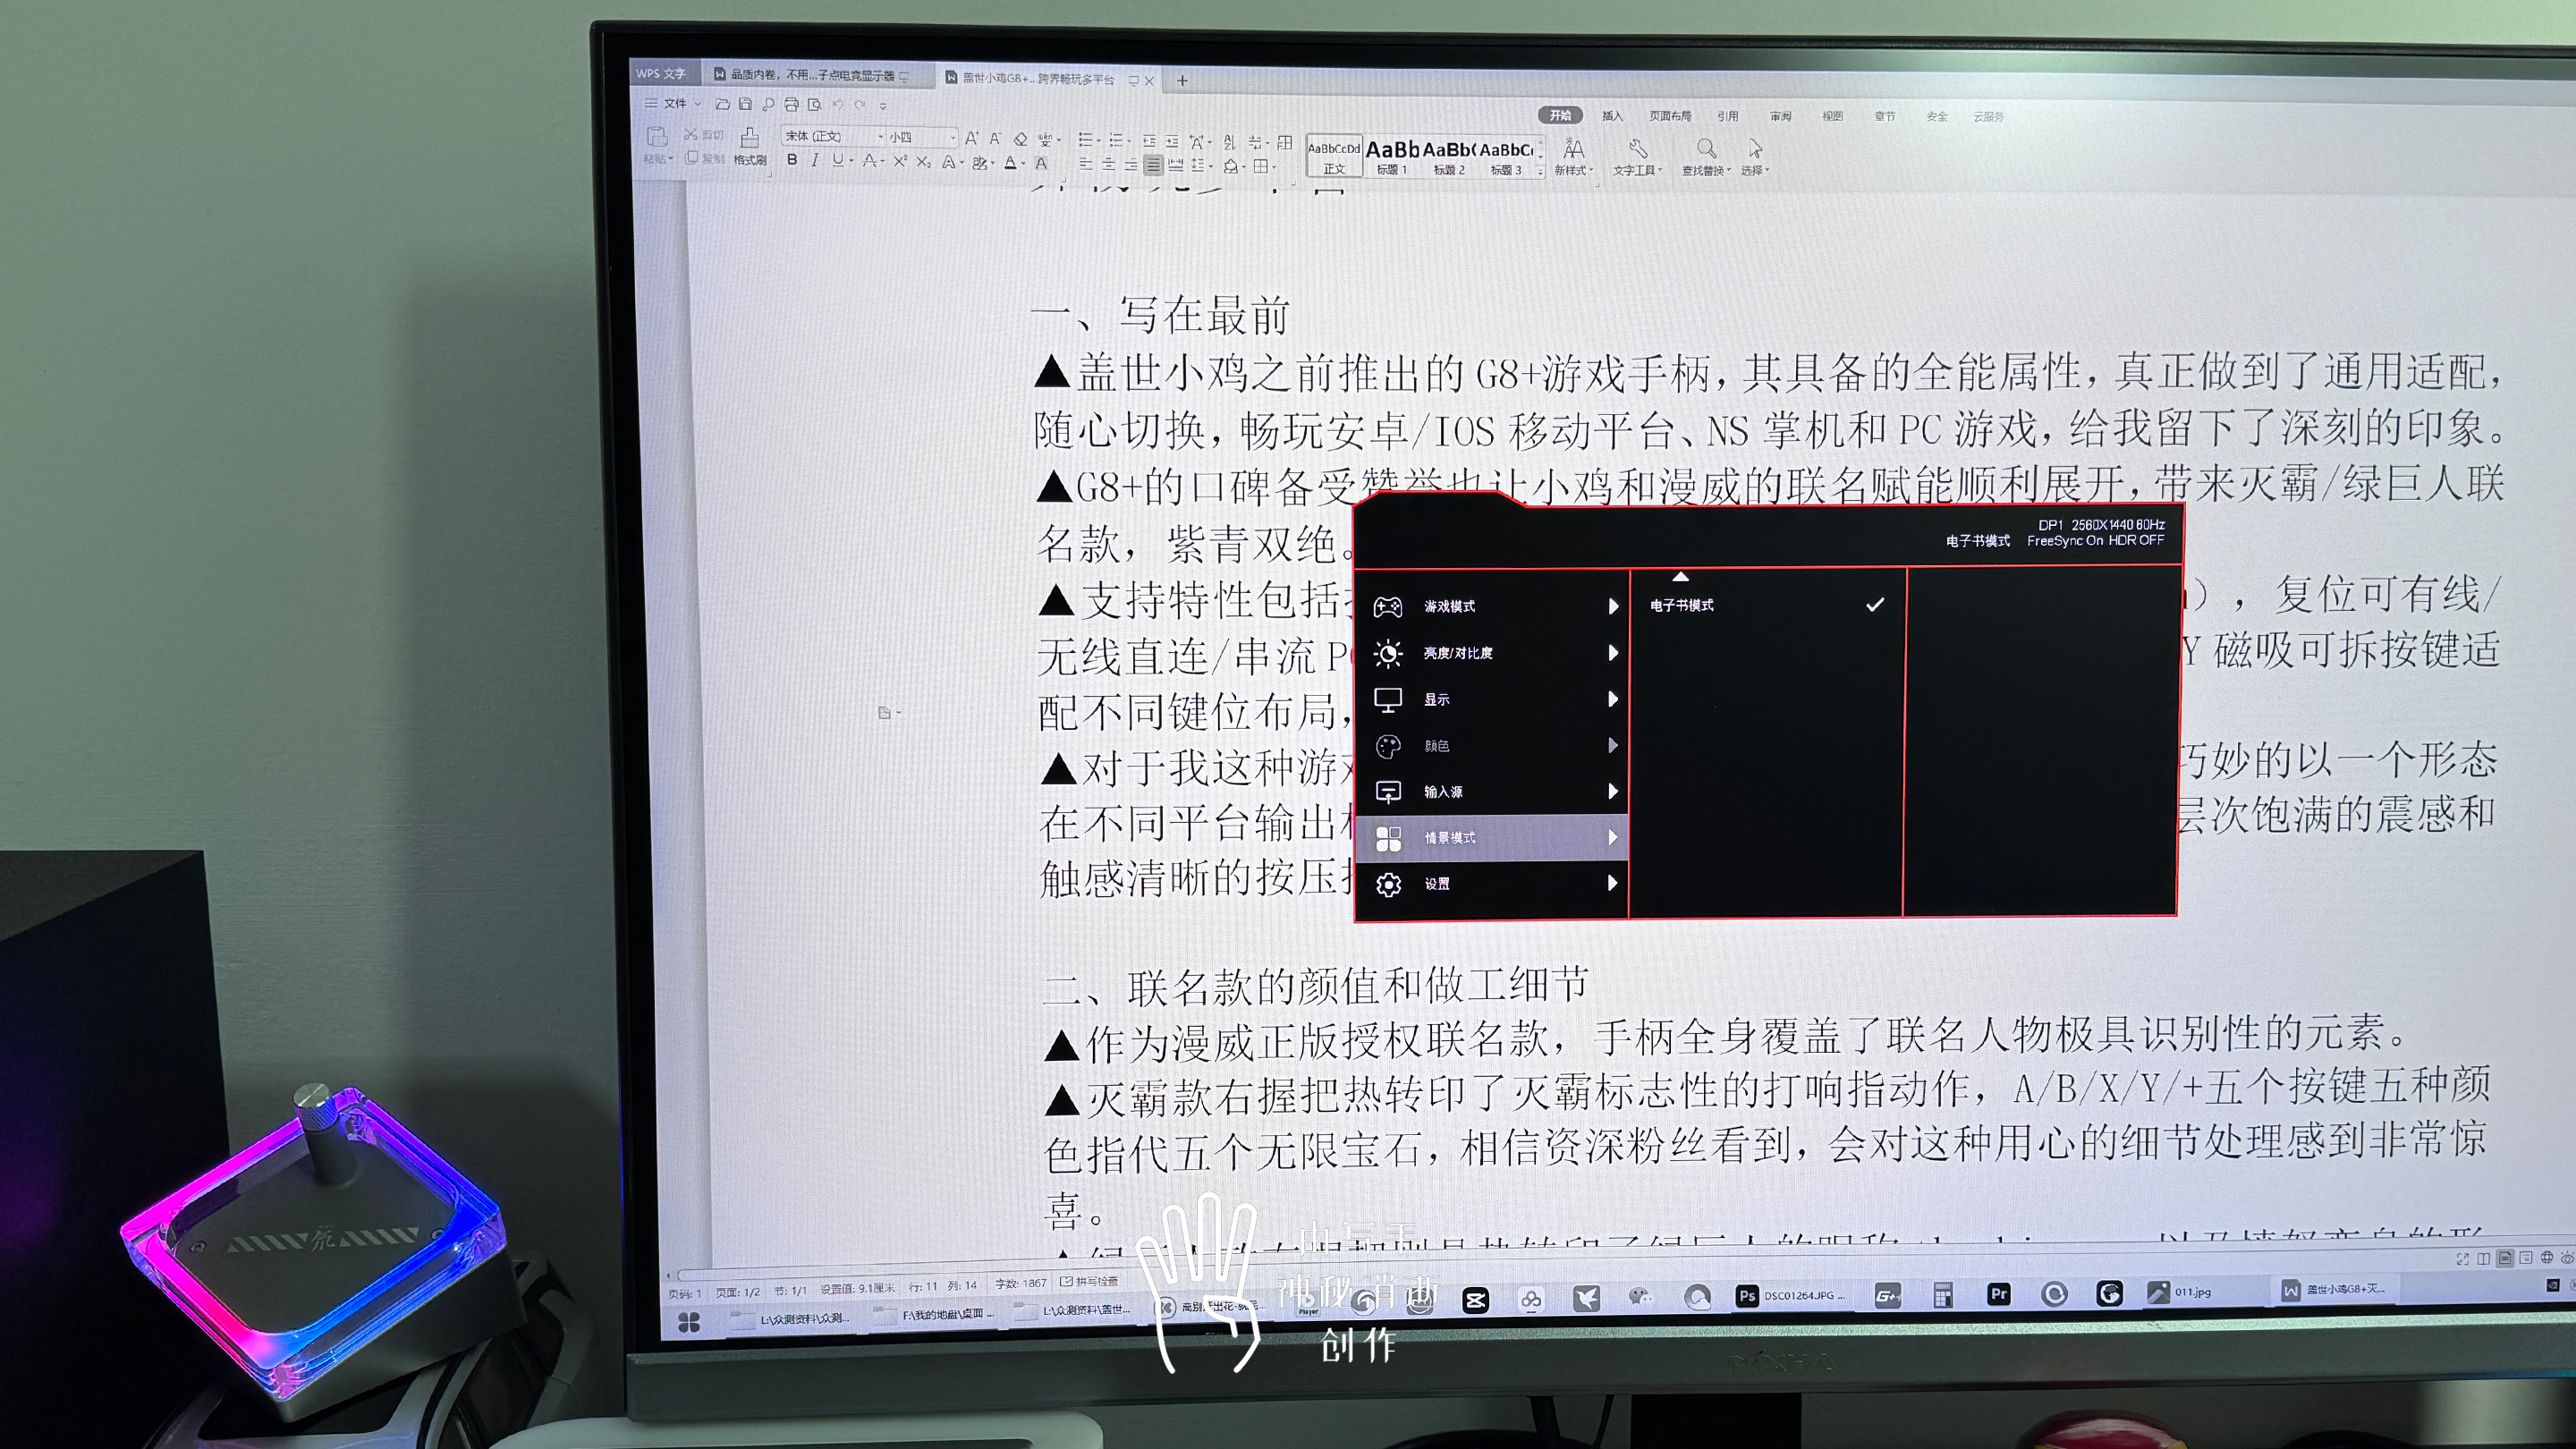2576x1449 pixels.
Task: Click the cut (剪切) button
Action: click(703, 135)
